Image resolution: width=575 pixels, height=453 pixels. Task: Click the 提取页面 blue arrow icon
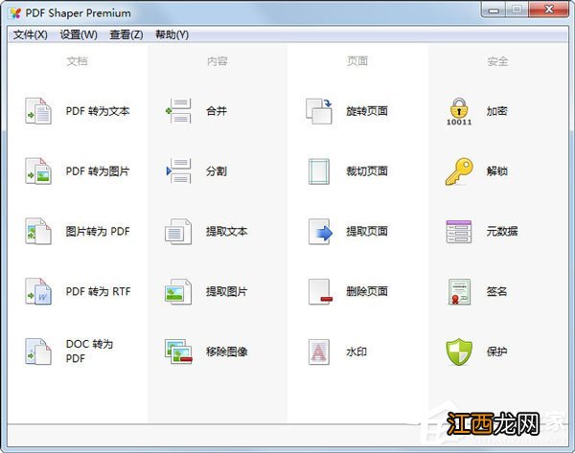coord(320,231)
